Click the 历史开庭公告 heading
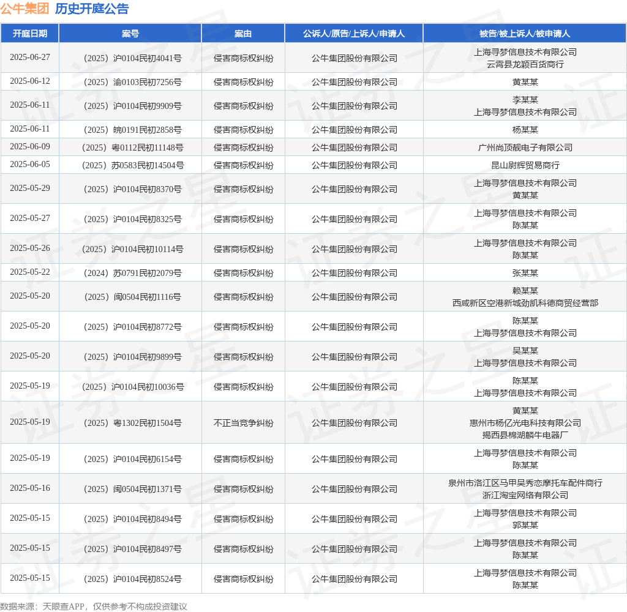This screenshot has width=627, height=612. coord(92,9)
